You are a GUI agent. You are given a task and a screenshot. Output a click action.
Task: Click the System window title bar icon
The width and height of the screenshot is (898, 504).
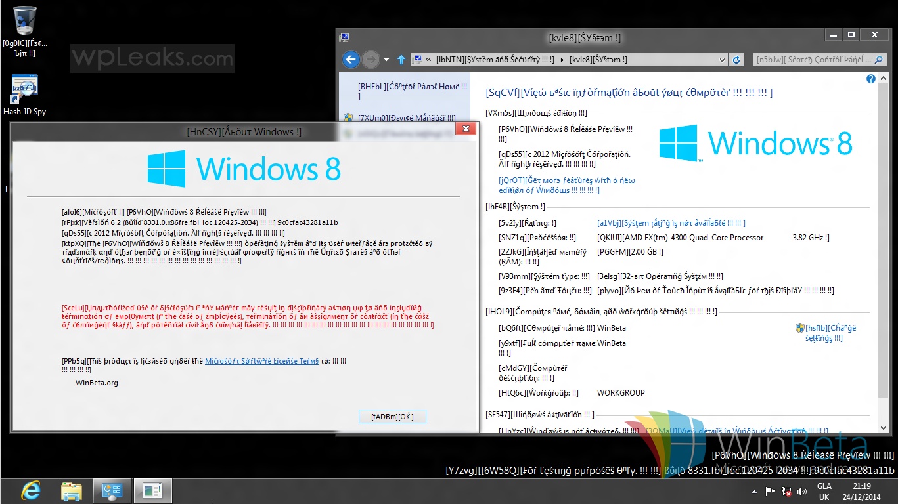tap(344, 37)
